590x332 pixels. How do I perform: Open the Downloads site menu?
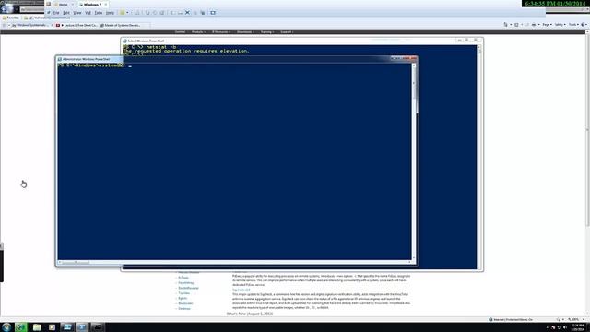(x=245, y=32)
